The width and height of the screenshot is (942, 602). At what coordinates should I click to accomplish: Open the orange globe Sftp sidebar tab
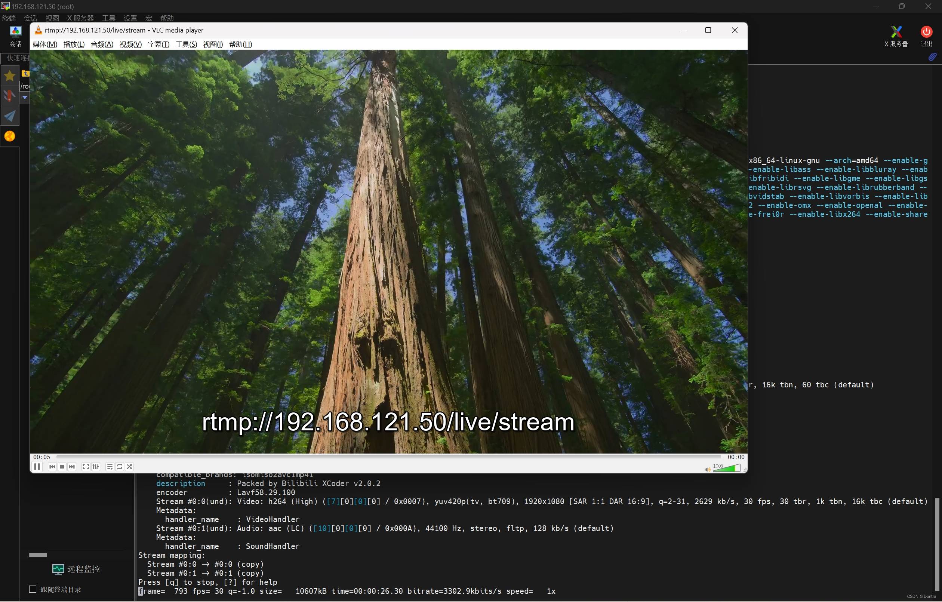10,136
